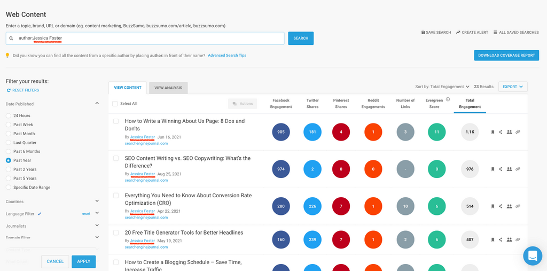Share the SEO Content Writing article
Image resolution: width=547 pixels, height=271 pixels.
(501, 169)
